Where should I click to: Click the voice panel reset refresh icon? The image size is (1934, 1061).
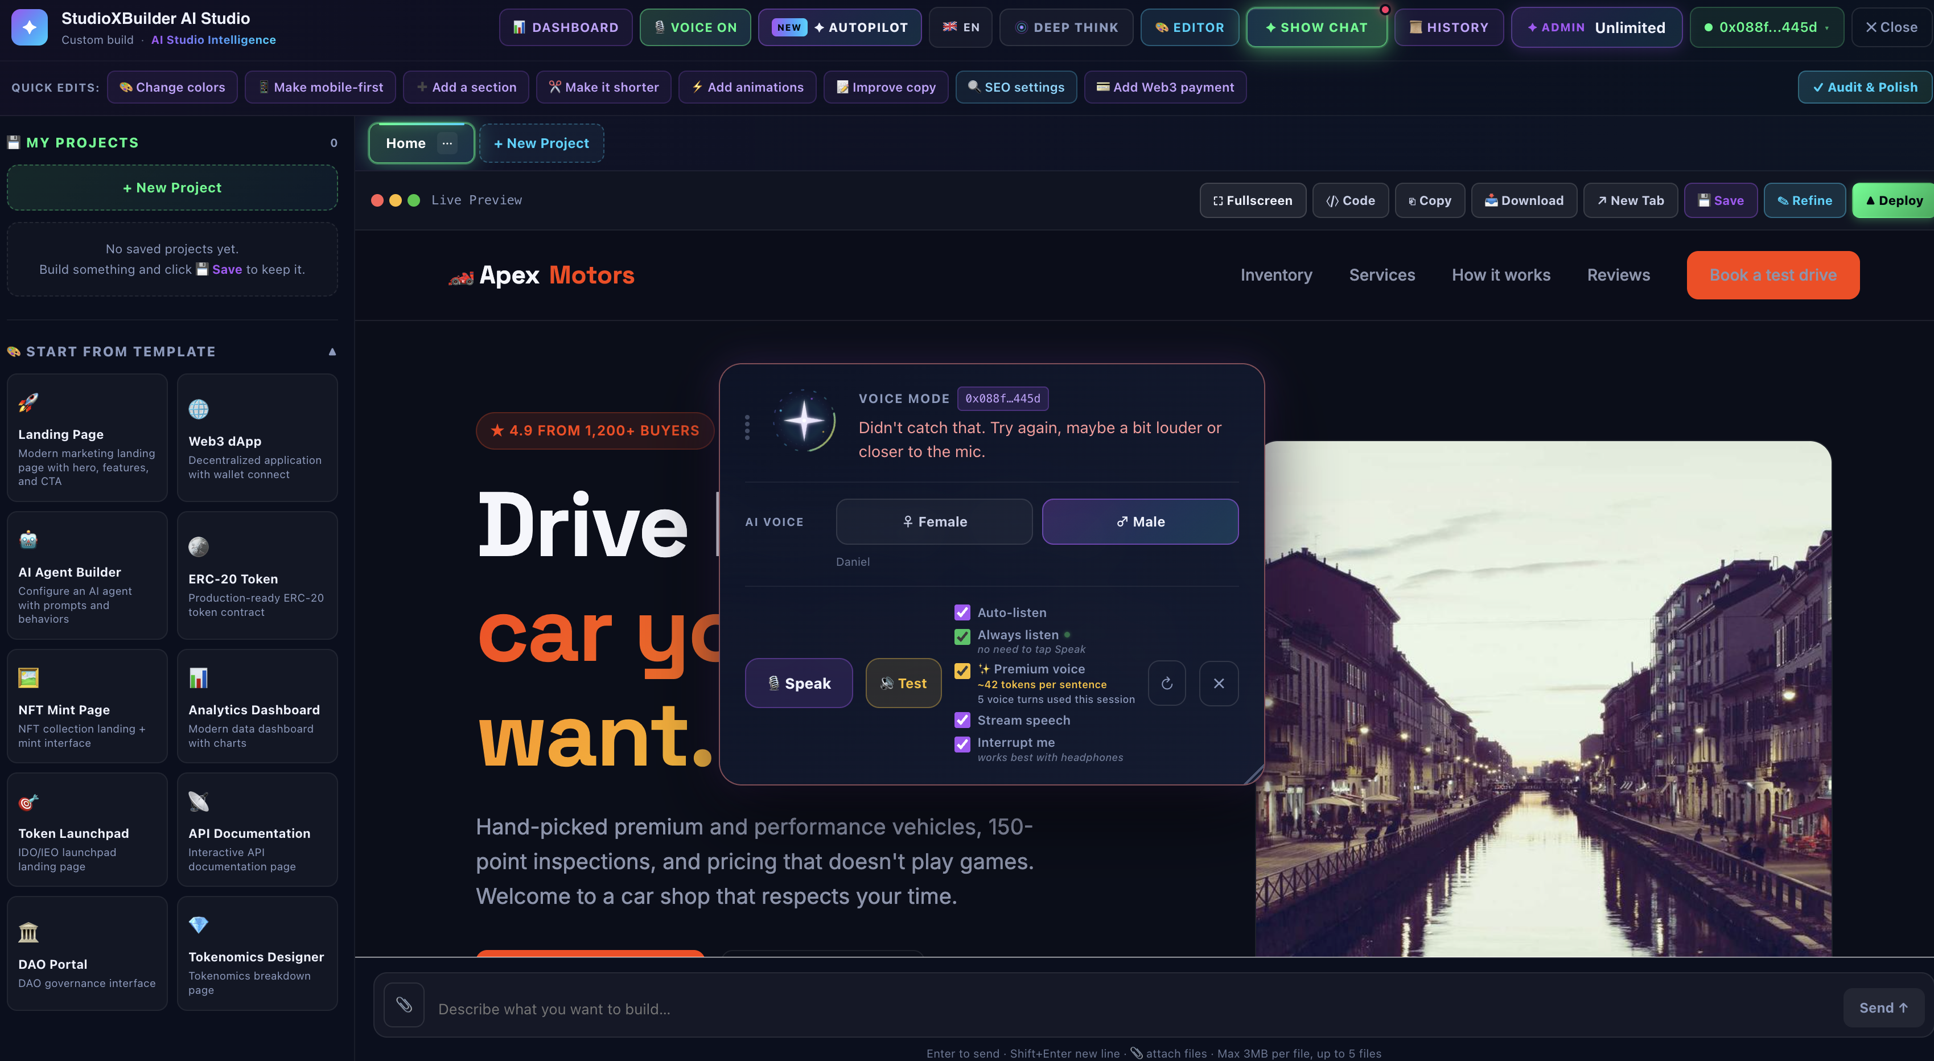1167,683
